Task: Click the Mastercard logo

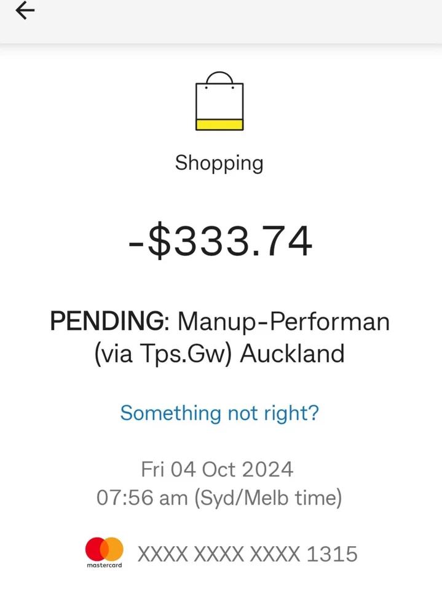Action: tap(104, 549)
